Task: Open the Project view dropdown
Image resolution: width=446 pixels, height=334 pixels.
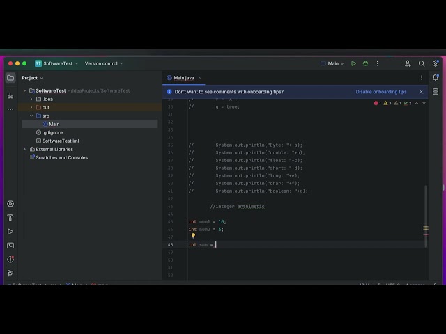Action: pyautogui.click(x=32, y=78)
